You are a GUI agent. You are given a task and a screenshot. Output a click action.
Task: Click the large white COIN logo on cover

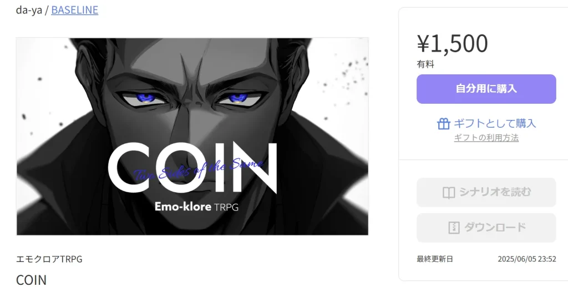point(192,168)
